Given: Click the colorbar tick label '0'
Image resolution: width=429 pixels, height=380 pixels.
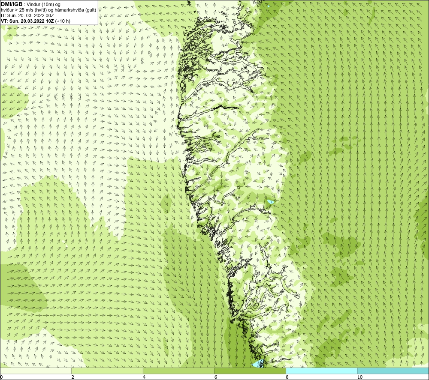Looking at the screenshot, I should coord(1,377).
